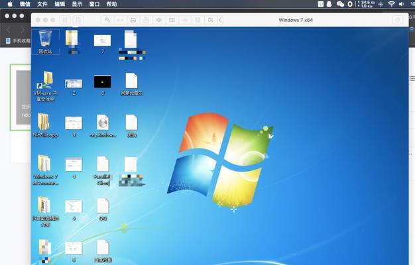The height and width of the screenshot is (265, 415).
Task: Open the VMware 共享文件夹 shortcut
Action: coord(45,87)
